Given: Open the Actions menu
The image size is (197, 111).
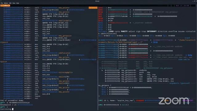Looking at the screenshot, I should (6, 3).
